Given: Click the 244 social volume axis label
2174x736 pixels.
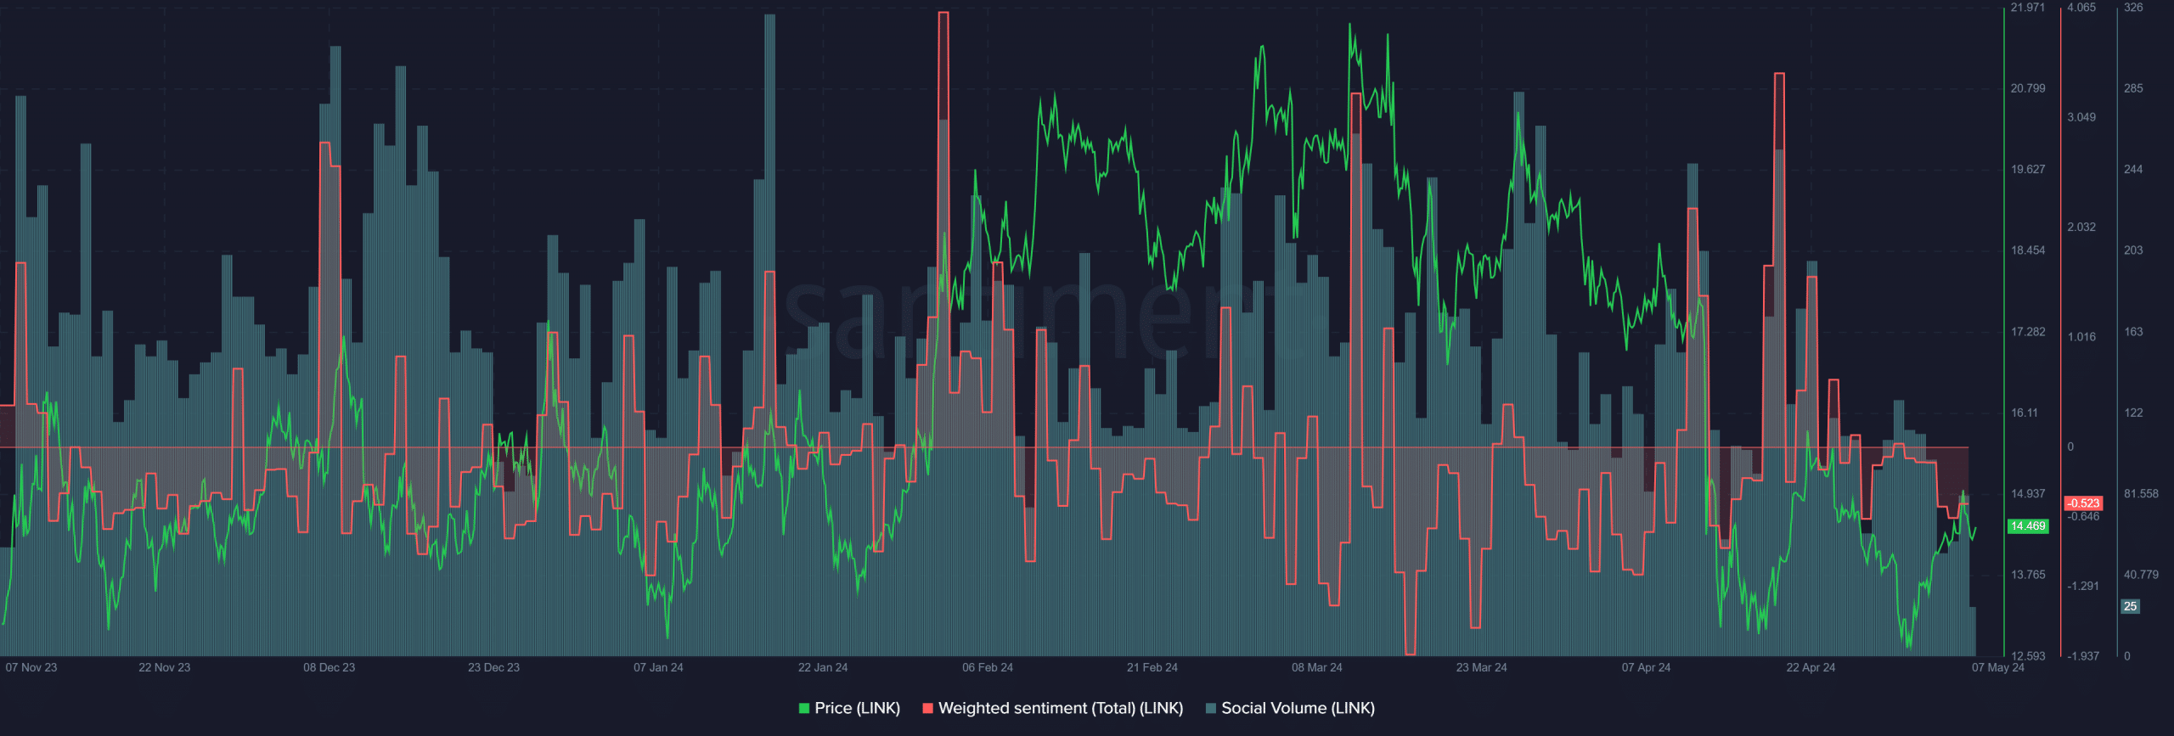Looking at the screenshot, I should click(2133, 170).
